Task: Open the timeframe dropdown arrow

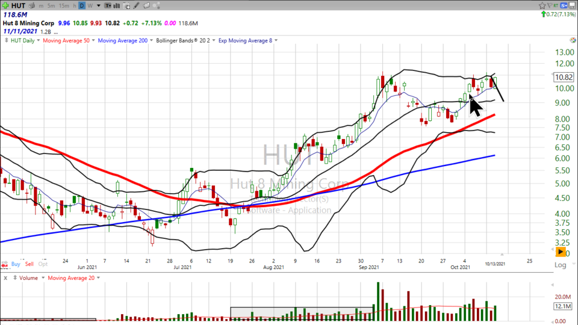Action: point(98,6)
